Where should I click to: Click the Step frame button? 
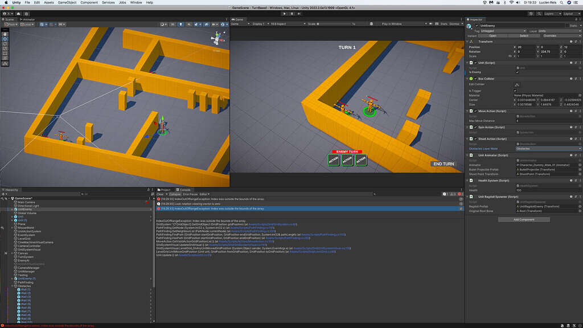point(299,13)
